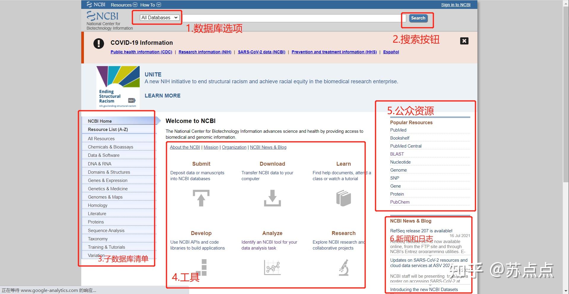Click the small NCBI icon in top bar

coord(96,4)
